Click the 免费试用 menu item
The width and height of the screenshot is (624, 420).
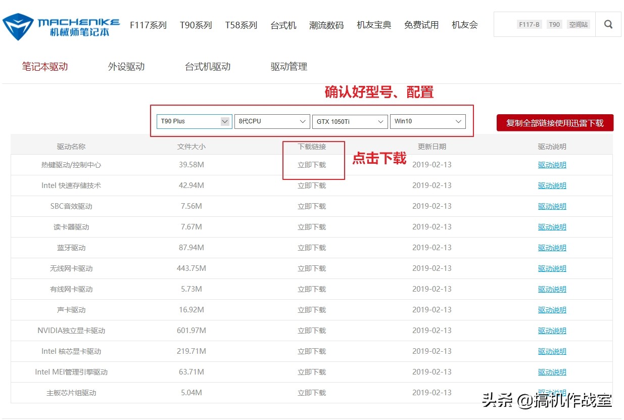(x=421, y=25)
